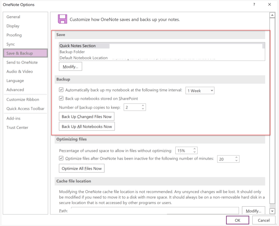The width and height of the screenshot is (279, 226).
Task: Click Modify button under Save list
Action: 70,66
